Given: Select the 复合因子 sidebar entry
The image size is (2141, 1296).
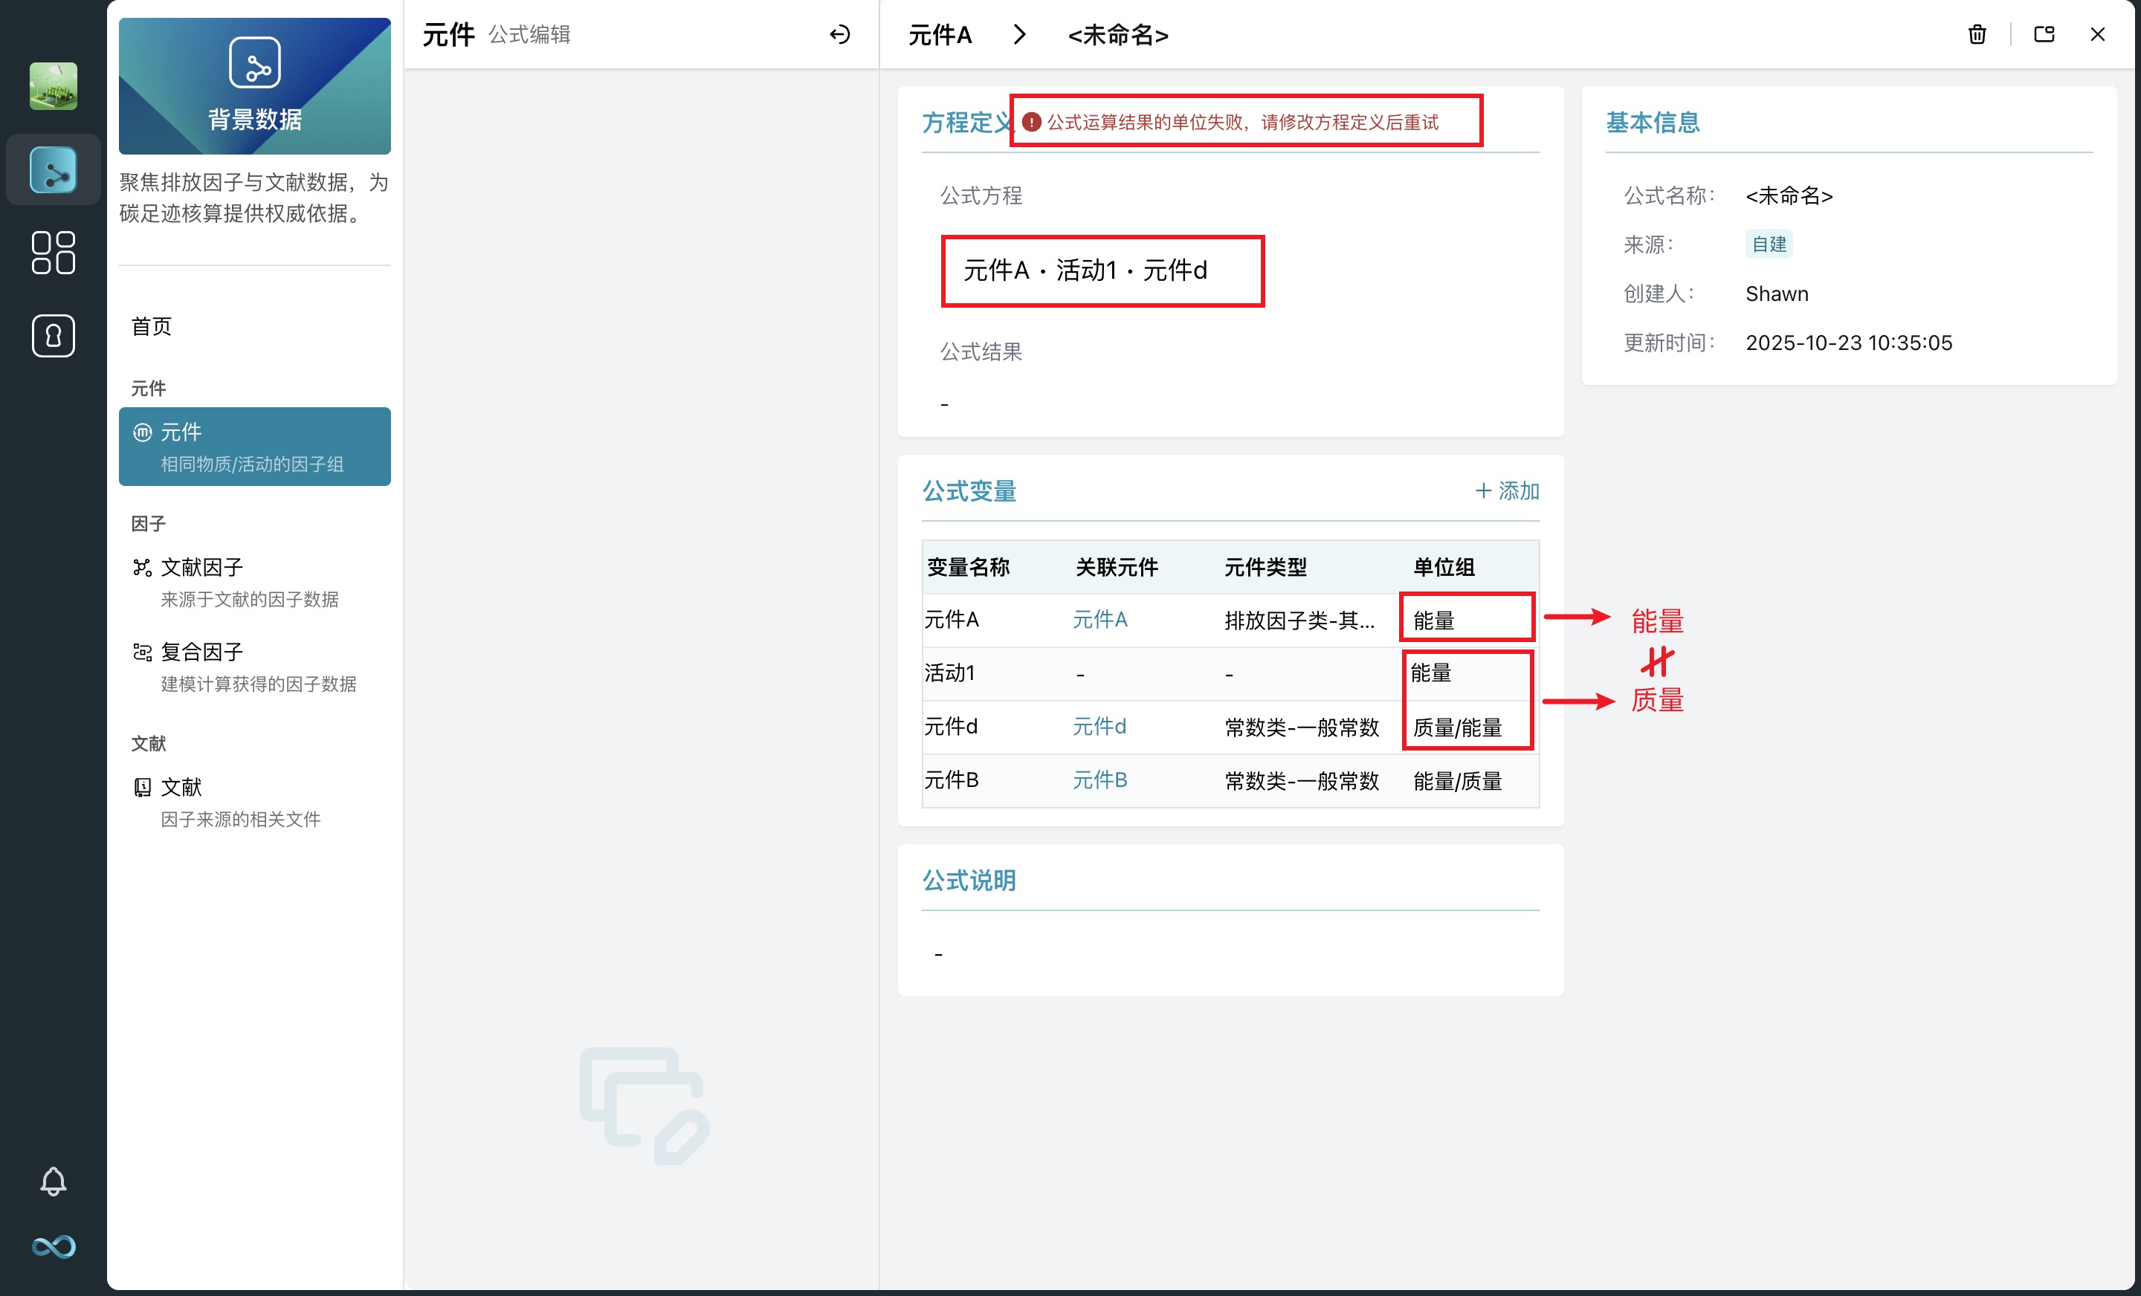Looking at the screenshot, I should point(201,652).
